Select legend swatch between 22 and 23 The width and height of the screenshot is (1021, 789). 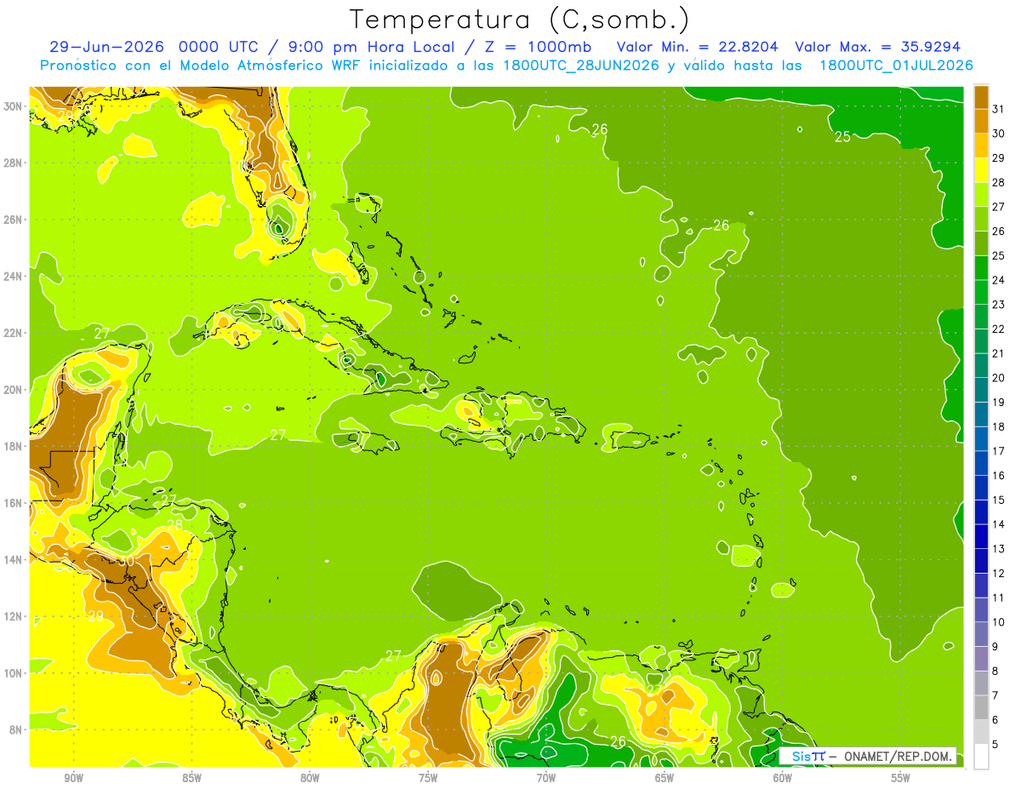click(981, 317)
